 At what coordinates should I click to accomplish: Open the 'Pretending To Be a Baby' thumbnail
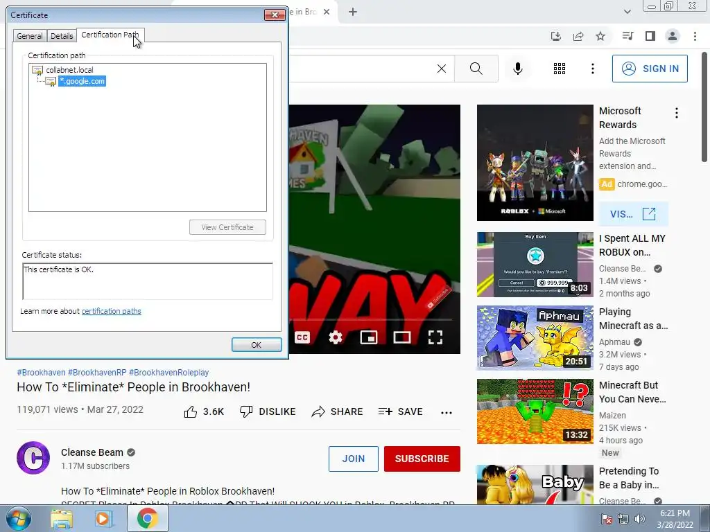point(535,484)
